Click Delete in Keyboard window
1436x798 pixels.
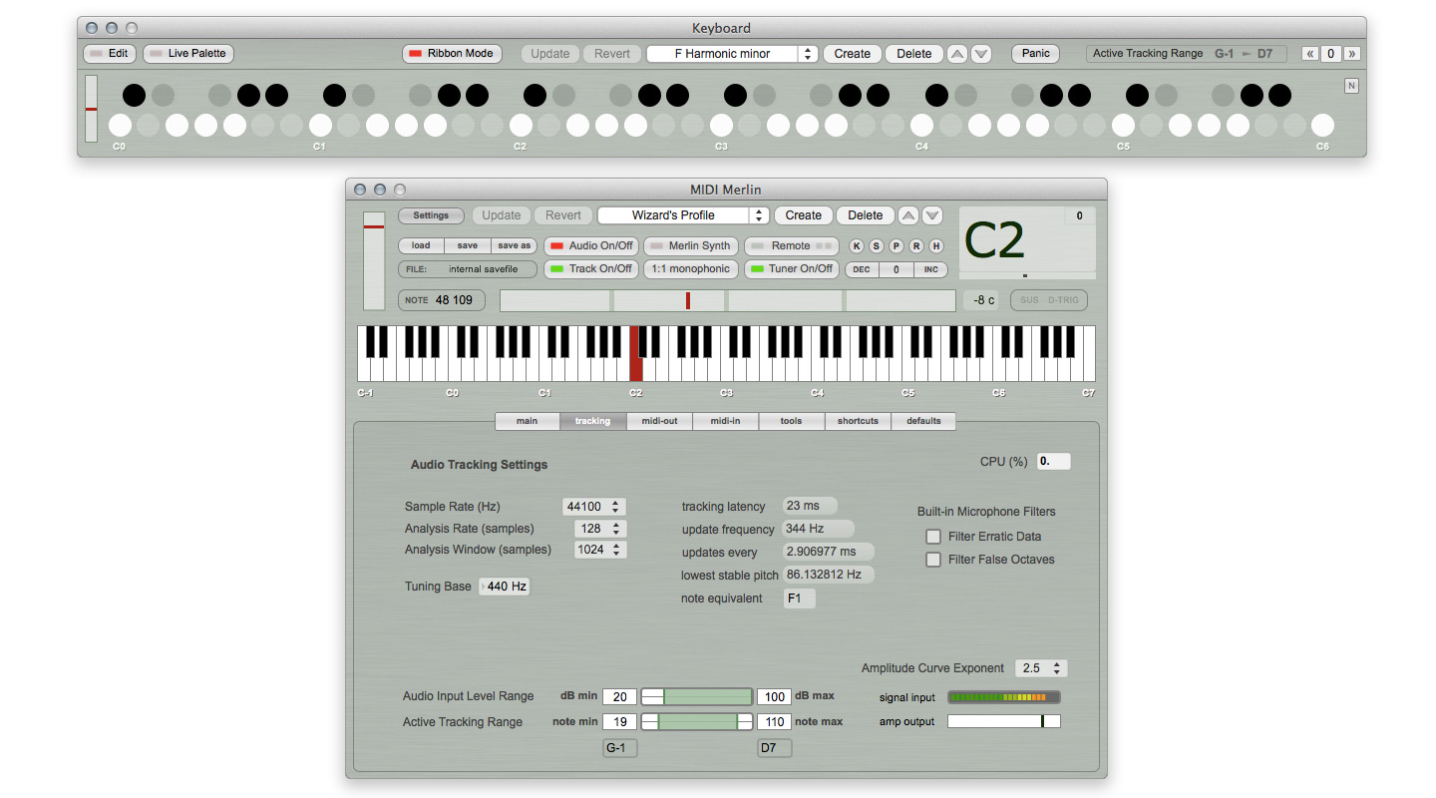913,54
